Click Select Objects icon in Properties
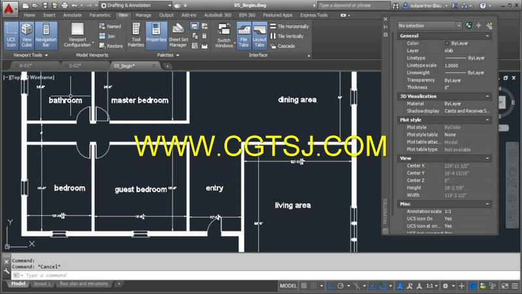522x294 pixels. 479,25
